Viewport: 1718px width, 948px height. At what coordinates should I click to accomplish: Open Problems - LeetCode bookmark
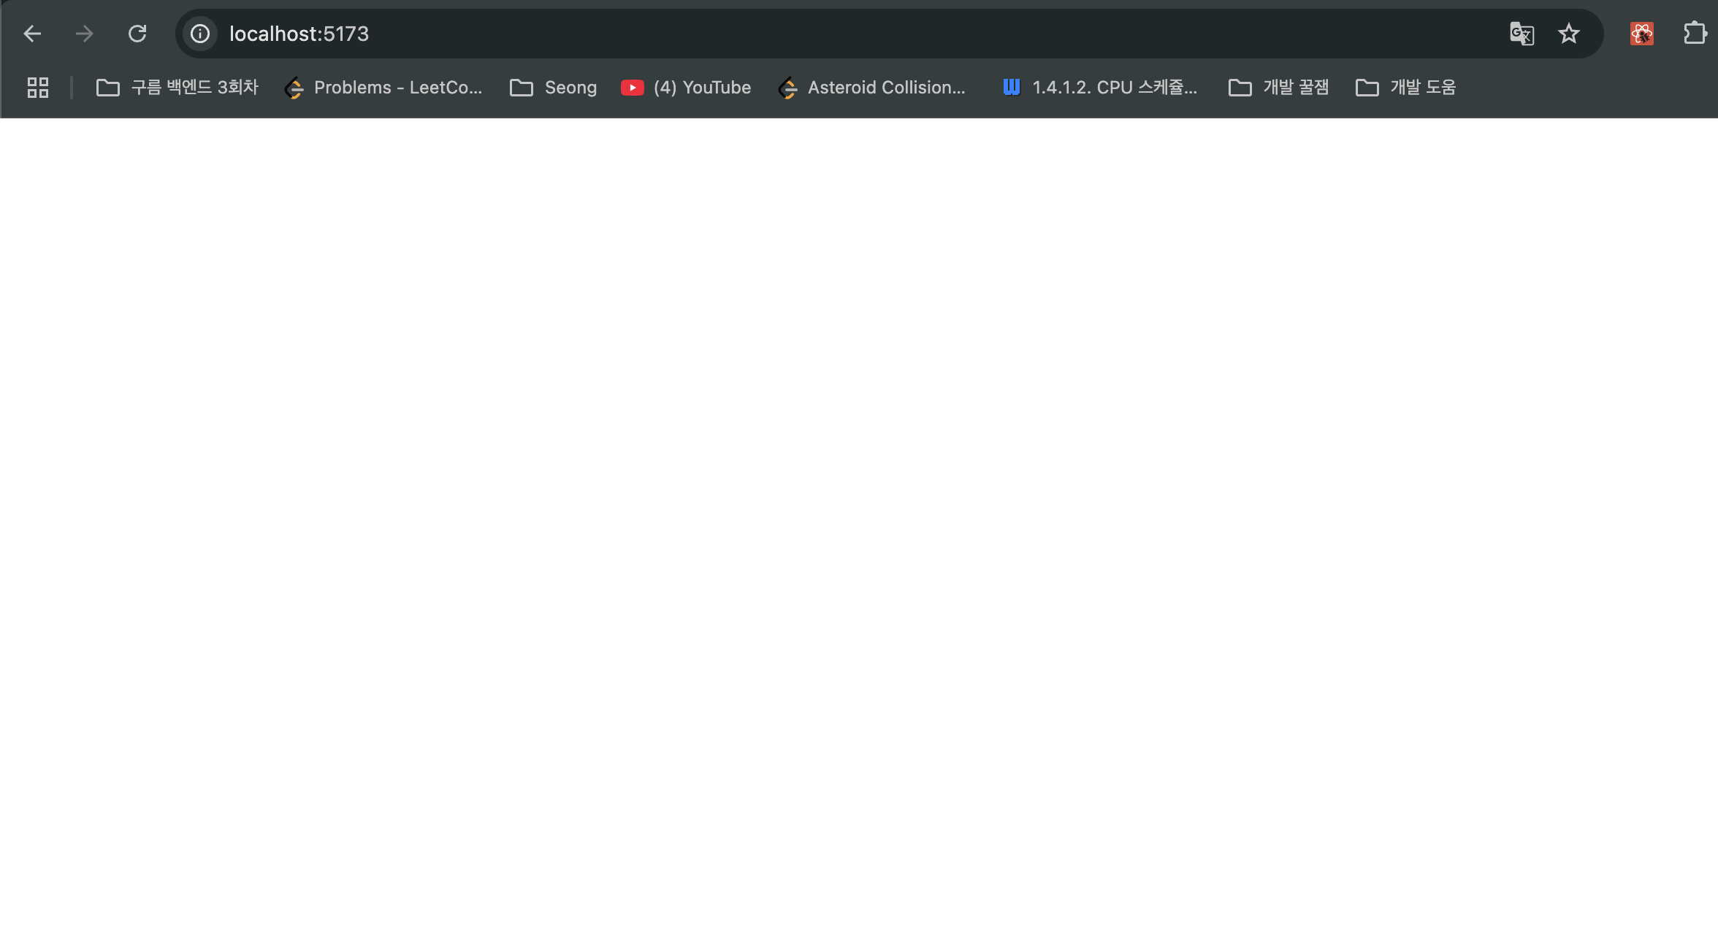coord(384,88)
